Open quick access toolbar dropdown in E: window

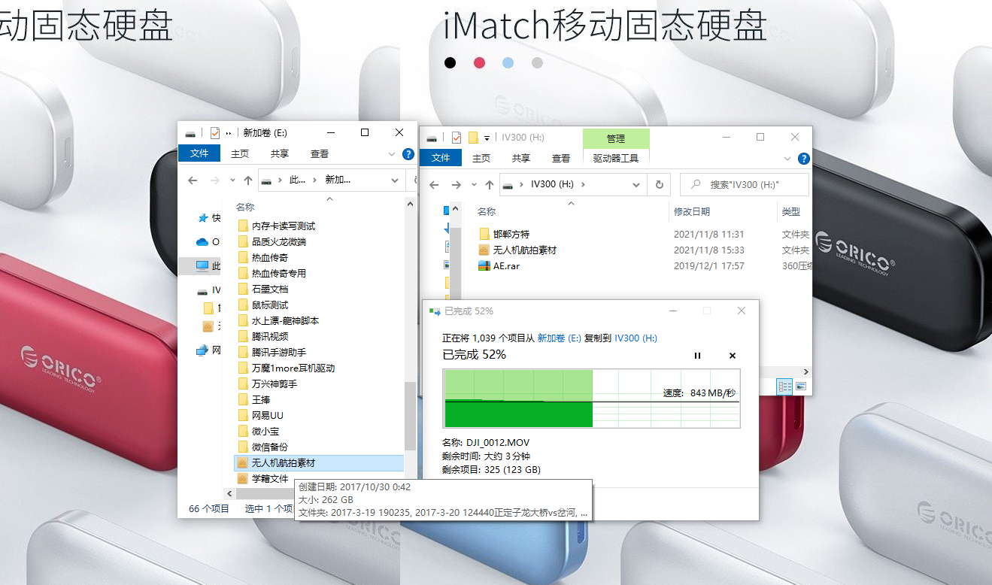pyautogui.click(x=229, y=133)
